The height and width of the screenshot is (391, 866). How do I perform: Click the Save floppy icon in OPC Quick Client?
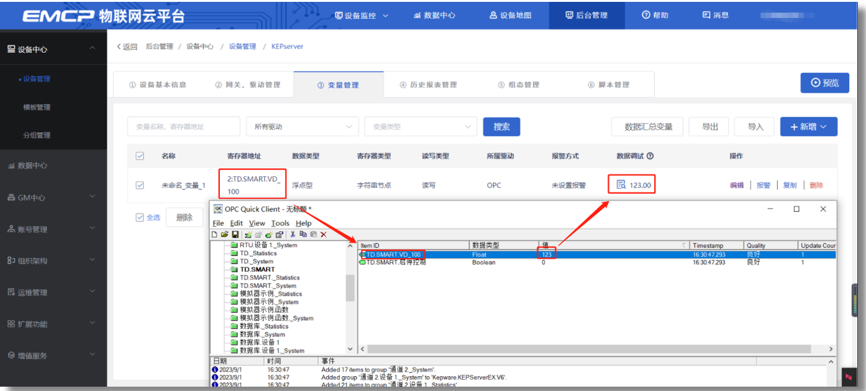coord(235,235)
